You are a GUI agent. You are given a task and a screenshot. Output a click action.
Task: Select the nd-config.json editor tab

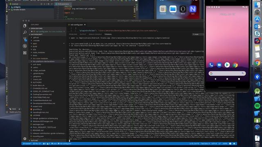(77, 24)
